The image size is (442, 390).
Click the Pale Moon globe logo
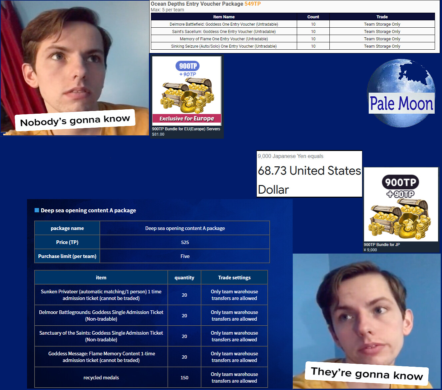point(401,93)
